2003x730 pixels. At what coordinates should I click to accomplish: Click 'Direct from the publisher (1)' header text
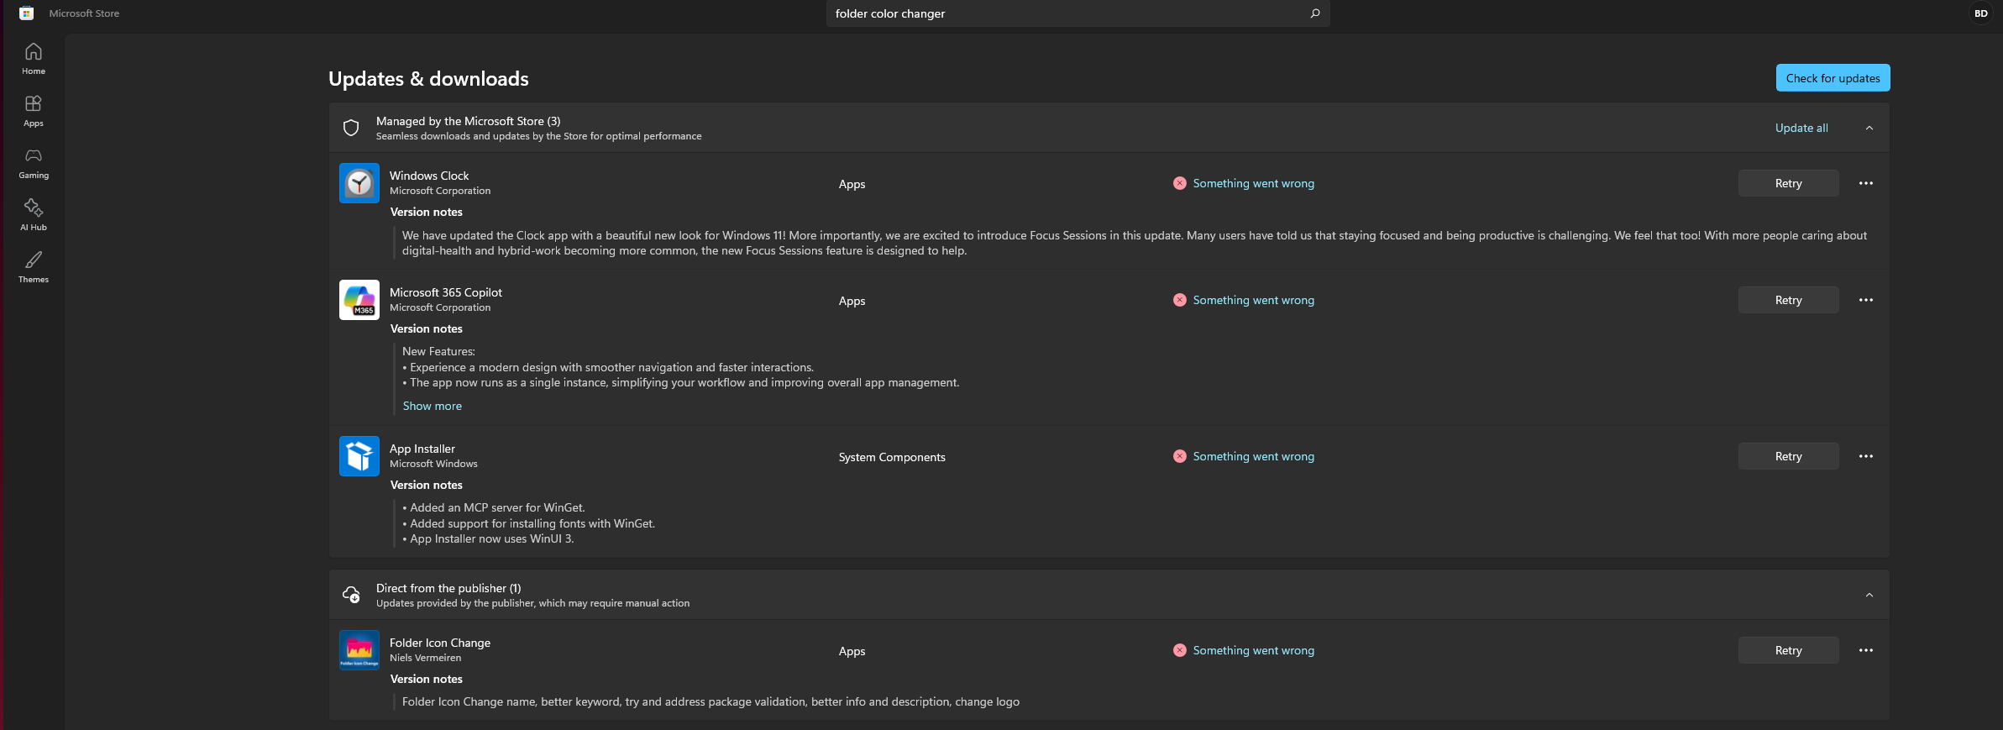click(448, 588)
